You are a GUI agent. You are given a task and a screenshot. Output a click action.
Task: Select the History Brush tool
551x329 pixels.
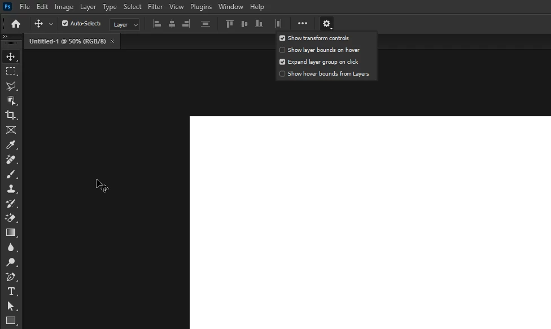coord(11,203)
